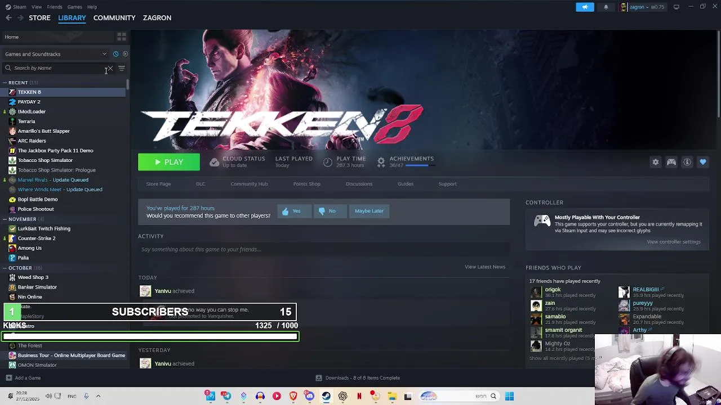Open Discord from the taskbar

[x=309, y=397]
